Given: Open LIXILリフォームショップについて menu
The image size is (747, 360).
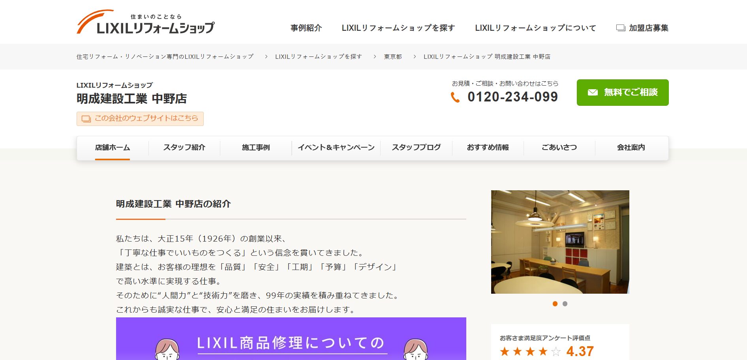Looking at the screenshot, I should 535,28.
